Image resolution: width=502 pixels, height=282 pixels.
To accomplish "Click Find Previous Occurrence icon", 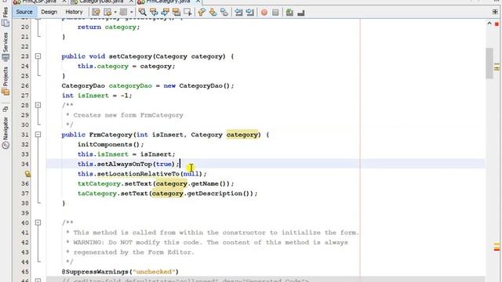I will [154, 13].
